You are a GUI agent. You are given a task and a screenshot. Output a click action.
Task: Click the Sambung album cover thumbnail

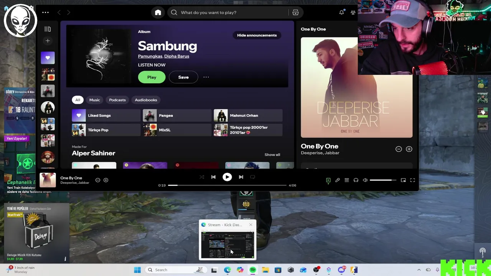[x=99, y=56]
